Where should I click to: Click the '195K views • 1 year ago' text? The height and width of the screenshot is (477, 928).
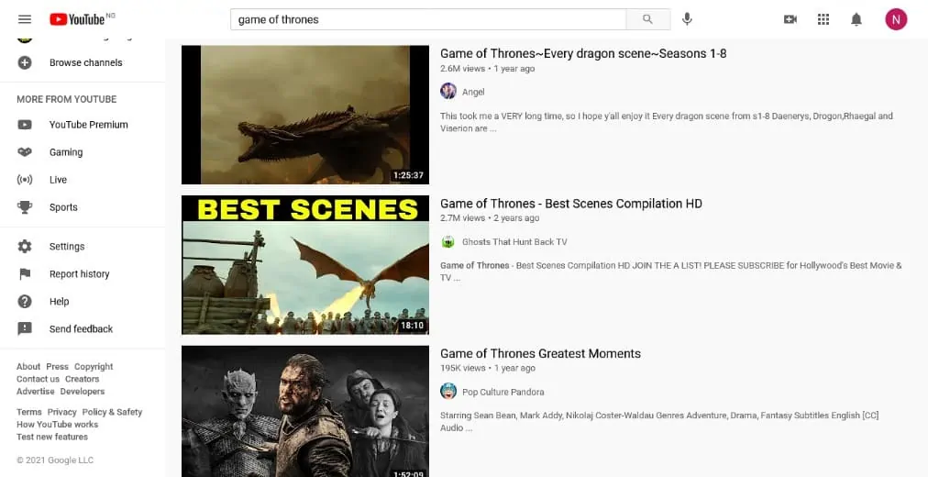488,368
